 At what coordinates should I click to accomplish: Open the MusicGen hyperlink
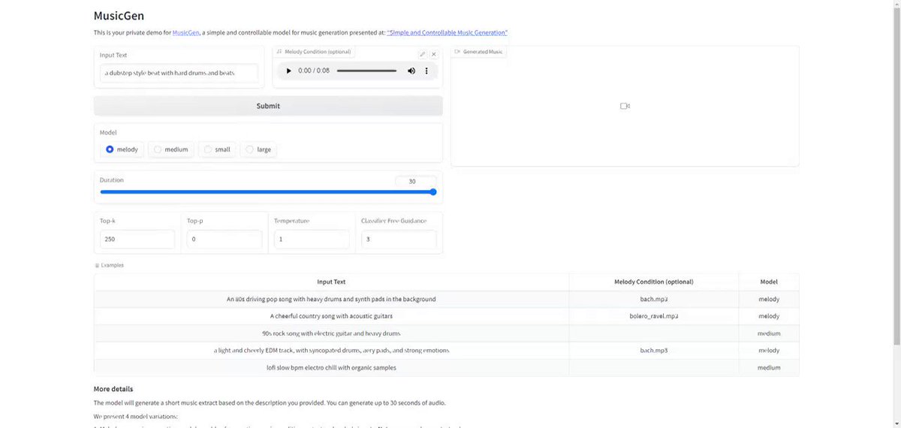[185, 33]
